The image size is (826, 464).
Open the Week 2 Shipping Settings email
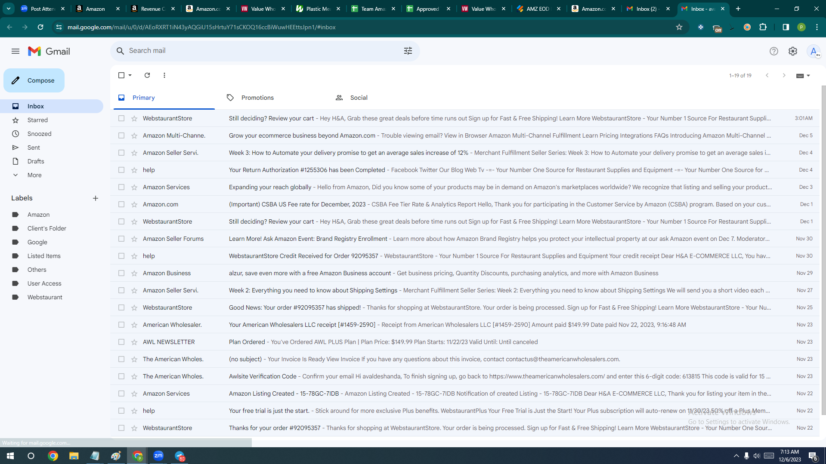[x=465, y=290]
